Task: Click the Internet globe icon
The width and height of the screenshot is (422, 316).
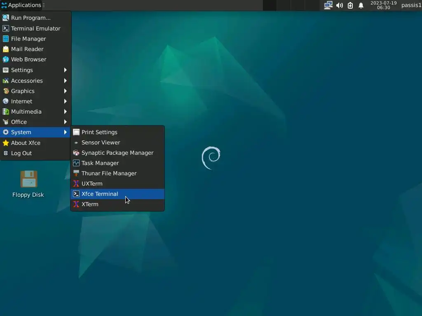Action: tap(6, 101)
